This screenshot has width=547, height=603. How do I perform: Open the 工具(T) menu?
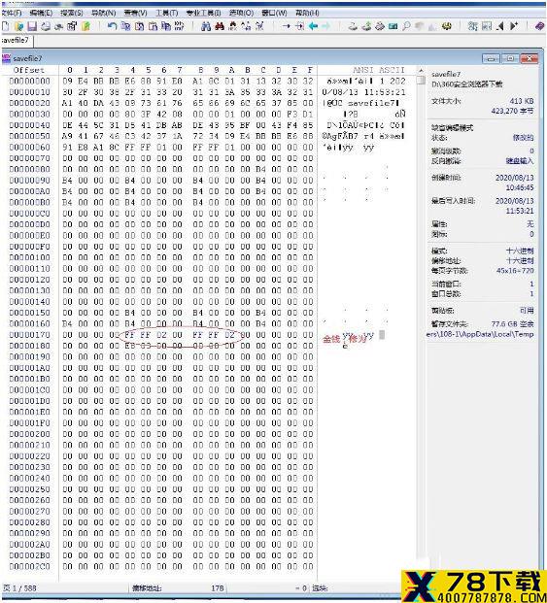tap(166, 13)
